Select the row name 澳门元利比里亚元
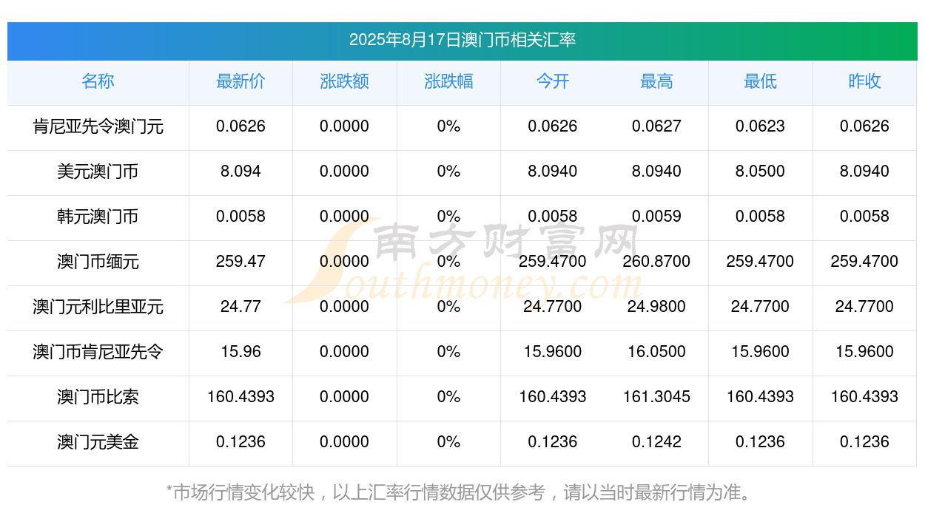 [x=98, y=307]
